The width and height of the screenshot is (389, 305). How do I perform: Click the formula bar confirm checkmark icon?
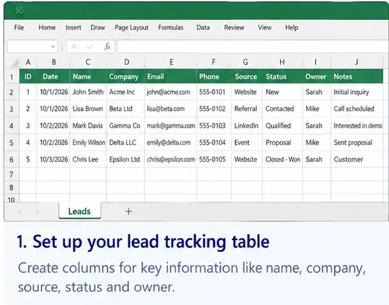(x=90, y=47)
